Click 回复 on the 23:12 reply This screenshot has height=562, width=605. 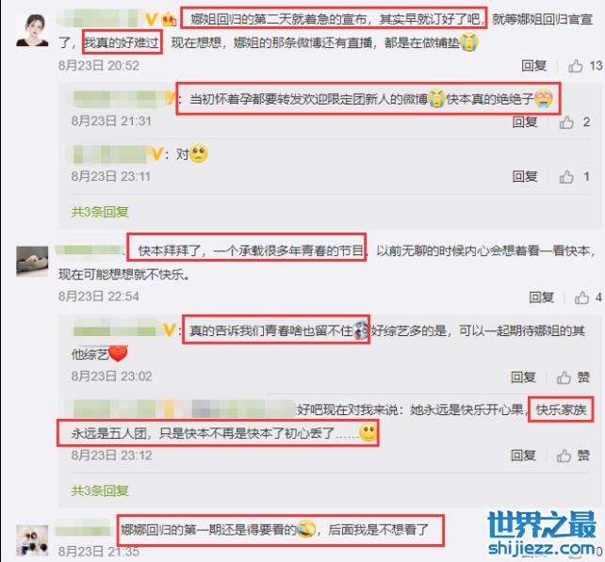coord(523,456)
